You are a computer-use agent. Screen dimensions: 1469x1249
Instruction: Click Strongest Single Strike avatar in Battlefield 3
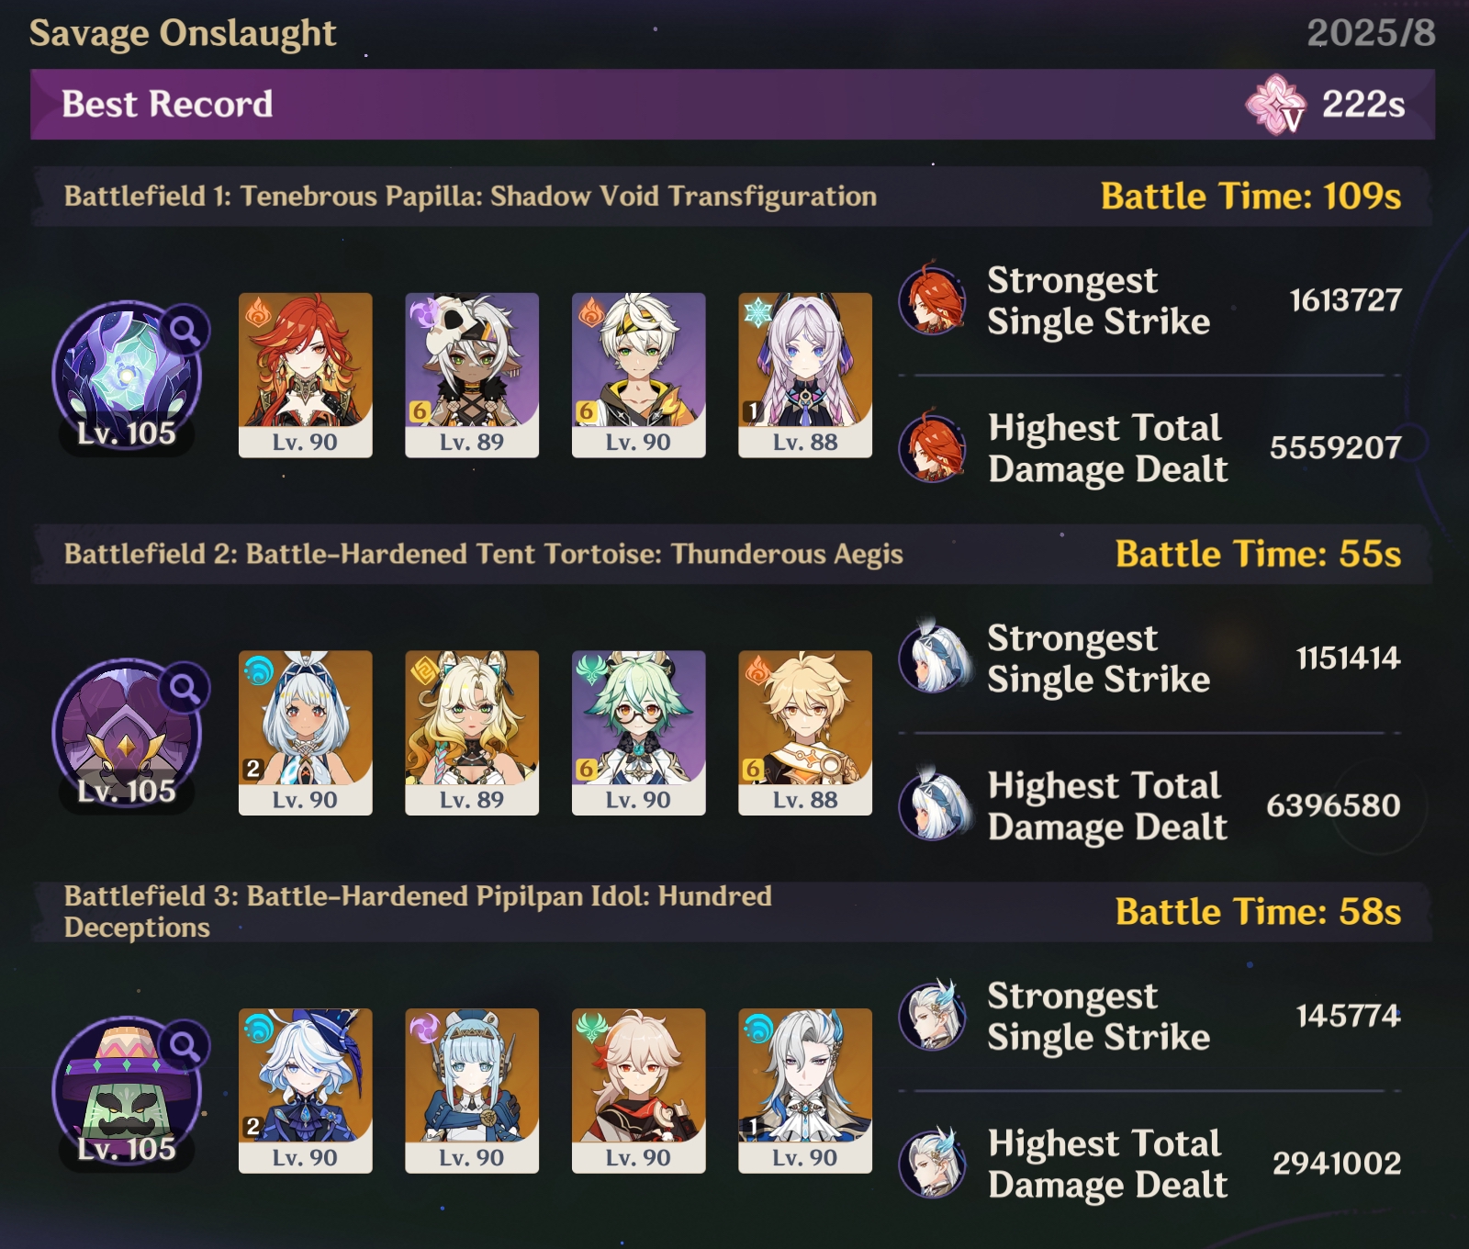pos(932,1015)
